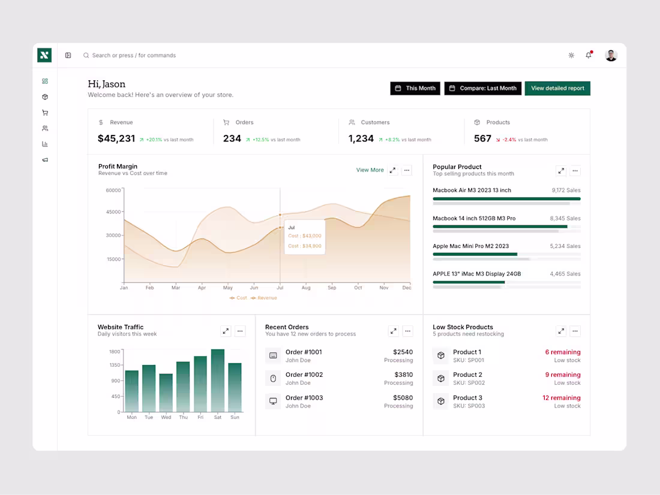660x495 pixels.
Task: Open the Popular Product options menu
Action: point(575,170)
